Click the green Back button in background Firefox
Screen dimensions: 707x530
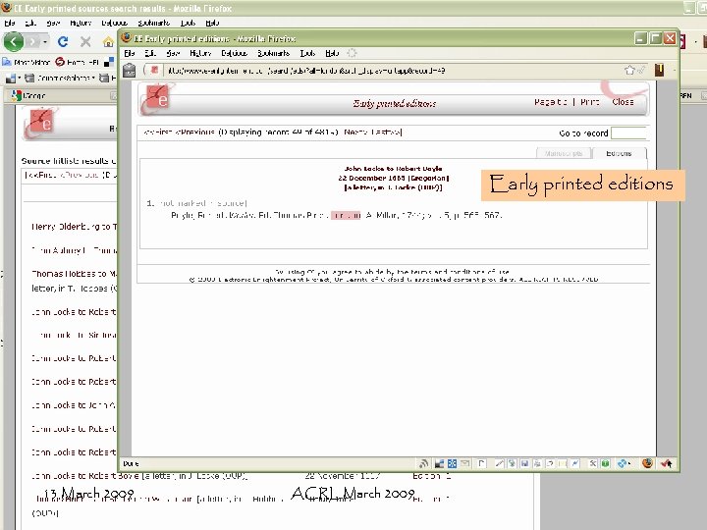tap(14, 42)
